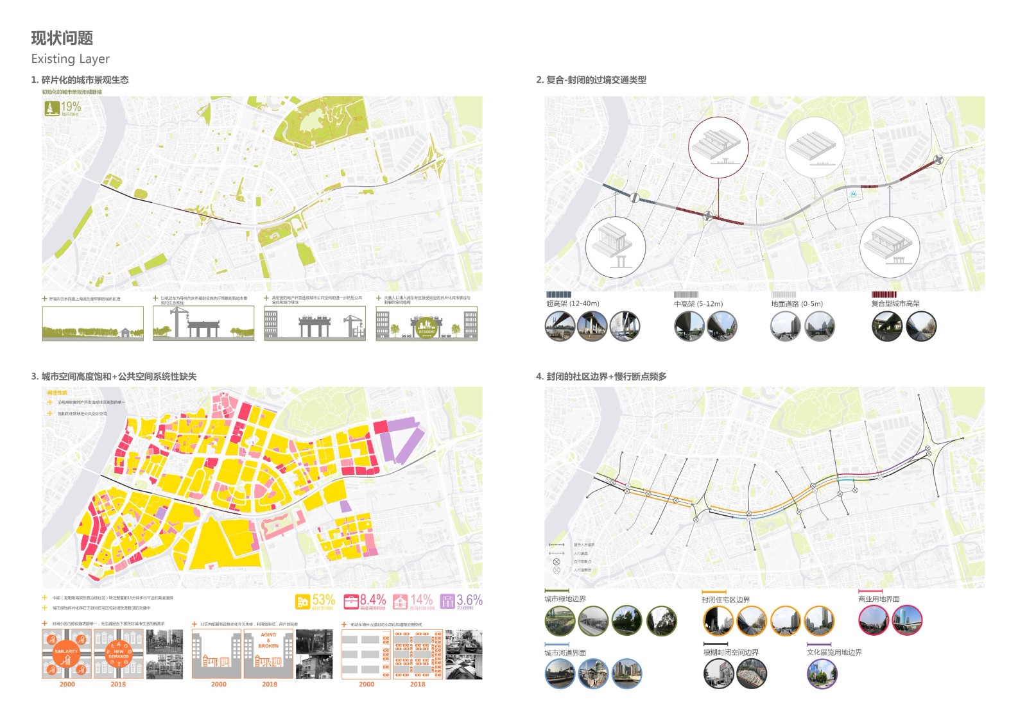Click the AGING & BROKEN building diagram

click(268, 653)
